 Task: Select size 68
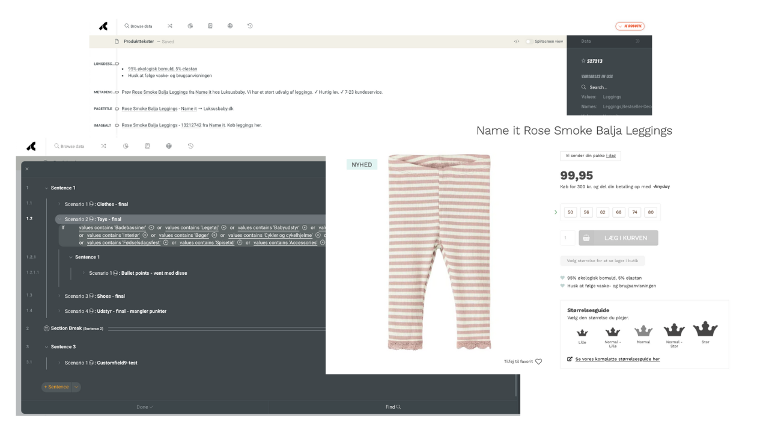coord(619,212)
